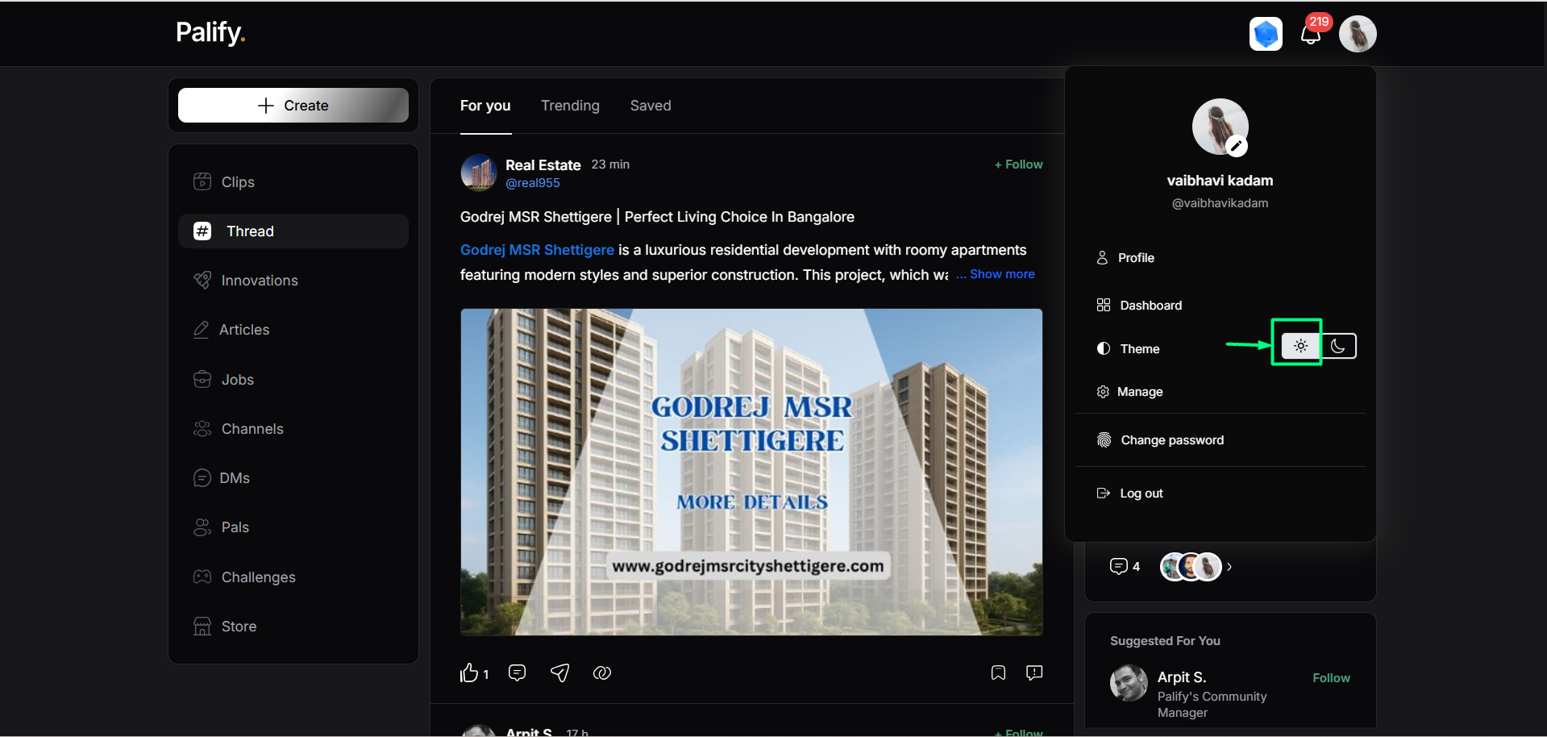
Task: Click the top-right user avatar
Action: [1358, 34]
